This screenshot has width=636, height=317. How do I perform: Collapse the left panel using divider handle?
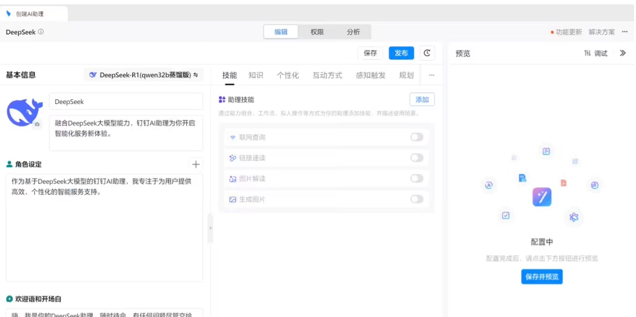[x=210, y=228]
